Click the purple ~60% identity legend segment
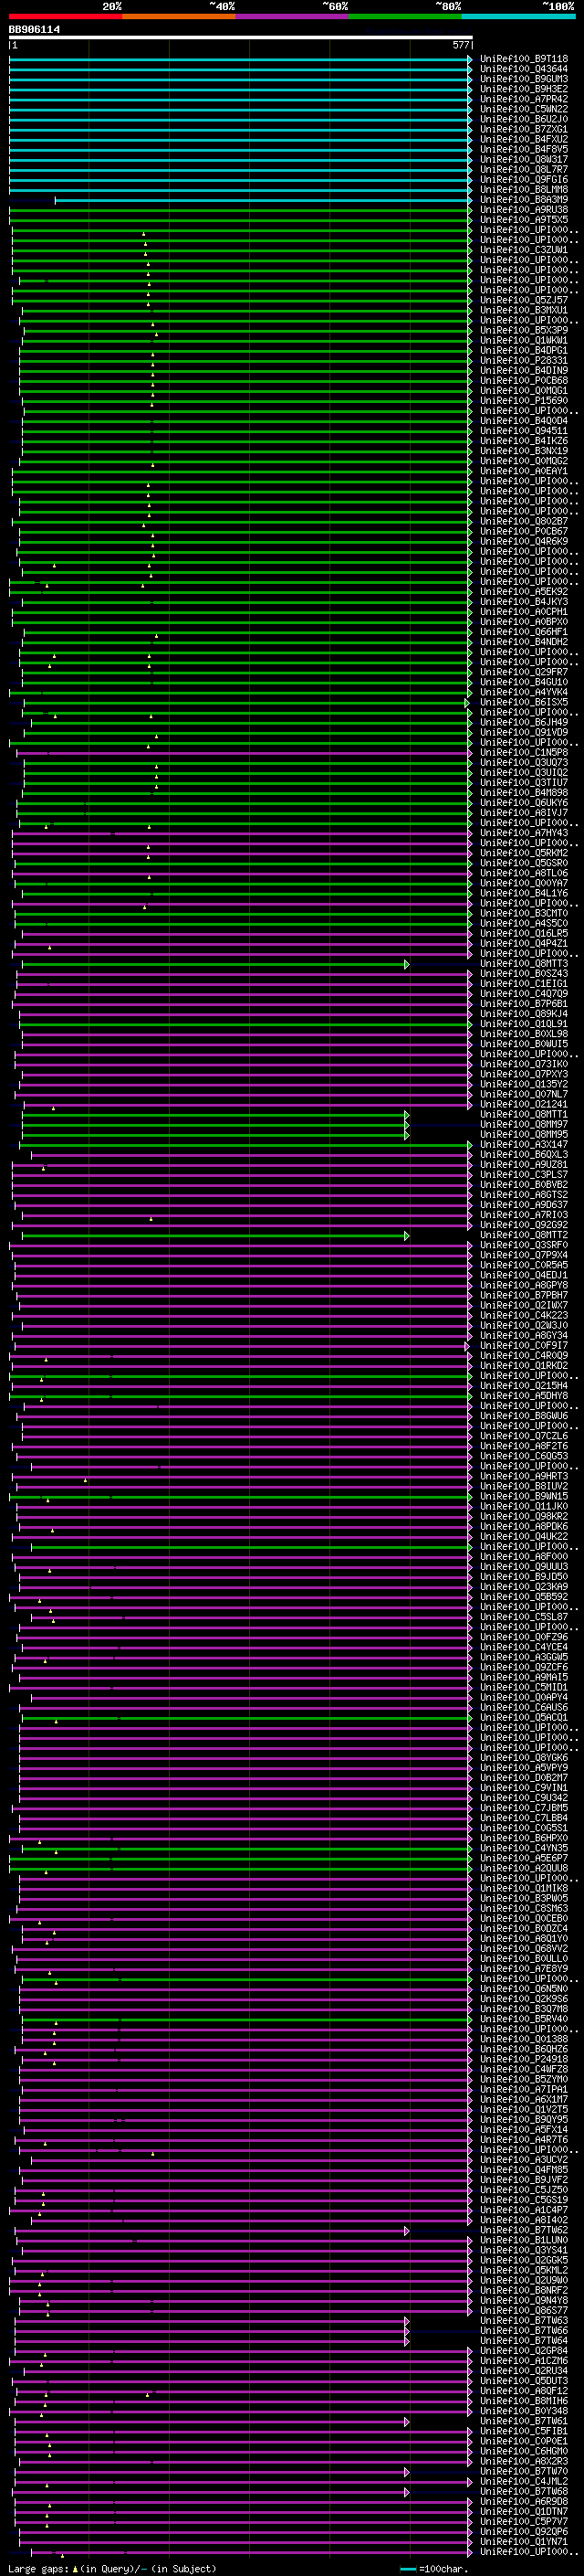The image size is (584, 2576). 293,16
